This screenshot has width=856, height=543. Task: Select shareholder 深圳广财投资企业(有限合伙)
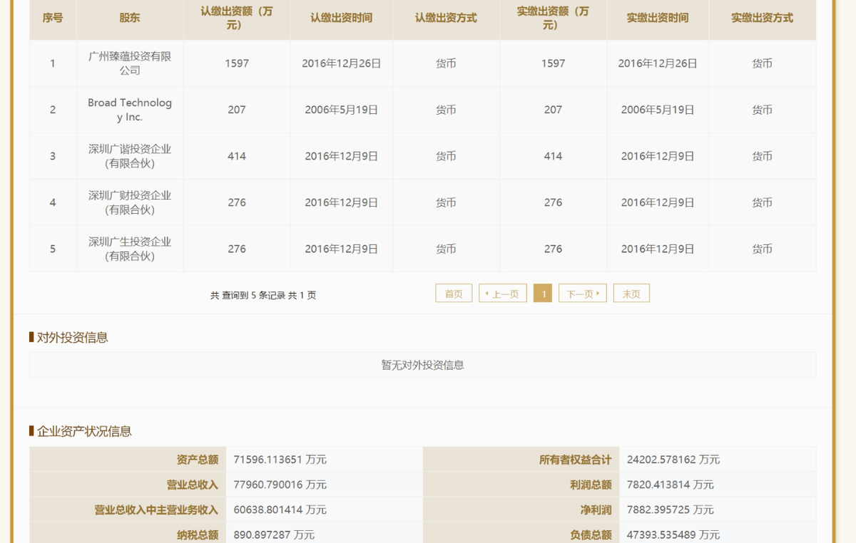tap(130, 202)
